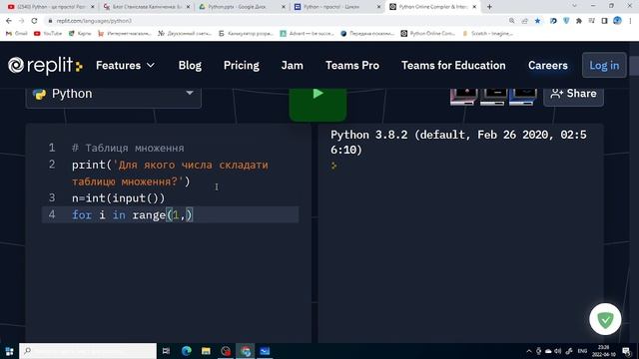The width and height of the screenshot is (639, 359).
Task: Click the Replit logo
Action: click(45, 66)
